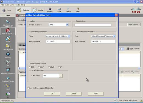Open the File menu

click(x=2, y=5)
